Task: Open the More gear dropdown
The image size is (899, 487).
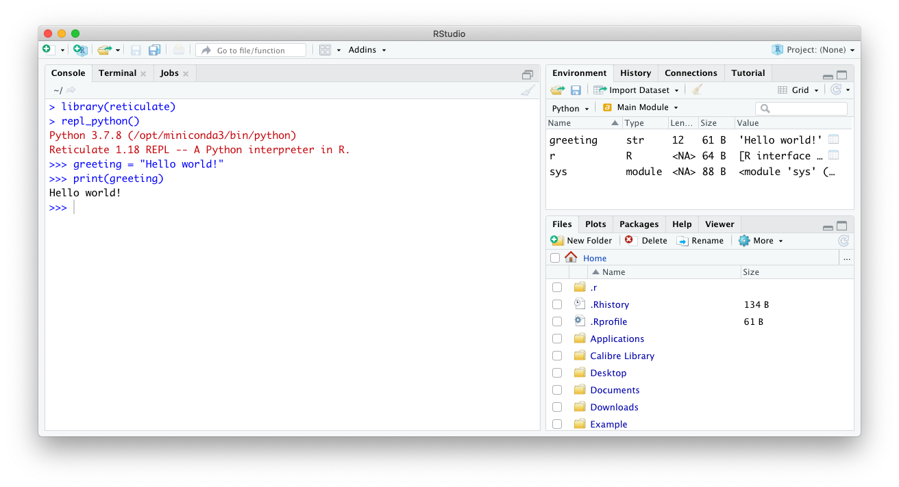Action: pos(761,241)
